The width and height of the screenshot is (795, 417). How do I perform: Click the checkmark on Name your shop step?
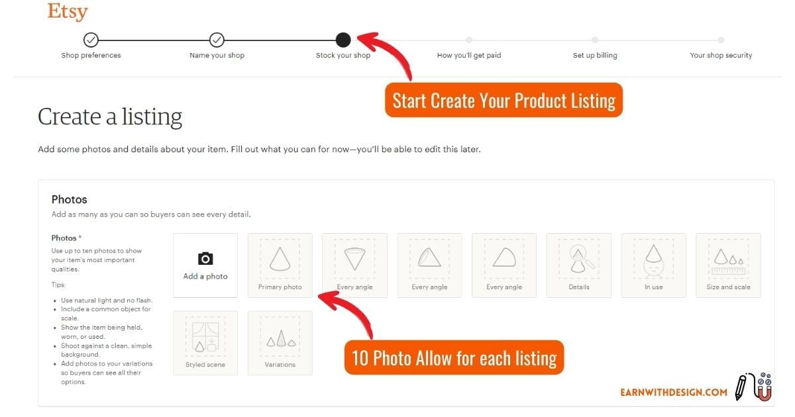click(217, 39)
